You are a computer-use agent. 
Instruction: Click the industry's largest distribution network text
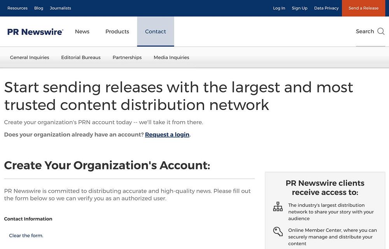tap(331, 212)
